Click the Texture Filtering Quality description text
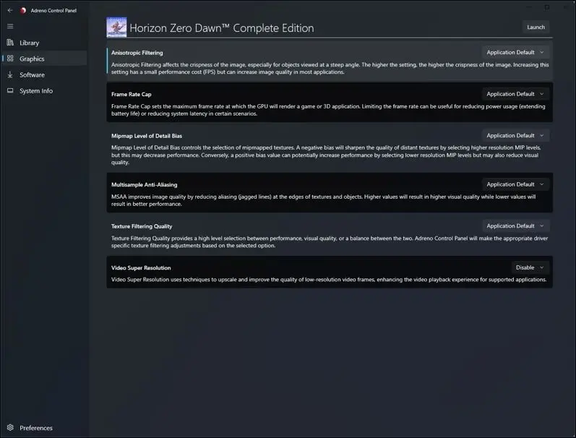The height and width of the screenshot is (438, 576). pos(330,242)
